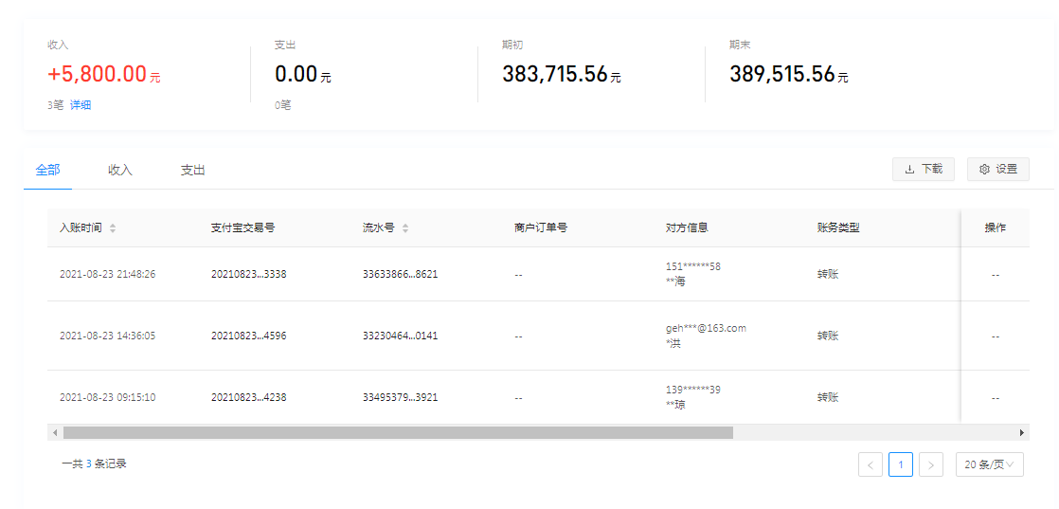1059x509 pixels.
Task: Go to next page arrow
Action: tap(931, 464)
